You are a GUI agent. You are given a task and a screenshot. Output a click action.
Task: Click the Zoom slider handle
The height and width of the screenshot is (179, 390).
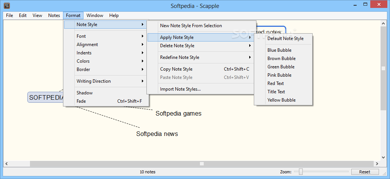301,171
